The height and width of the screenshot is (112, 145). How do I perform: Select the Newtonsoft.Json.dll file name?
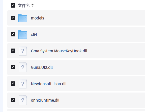pos(49,84)
